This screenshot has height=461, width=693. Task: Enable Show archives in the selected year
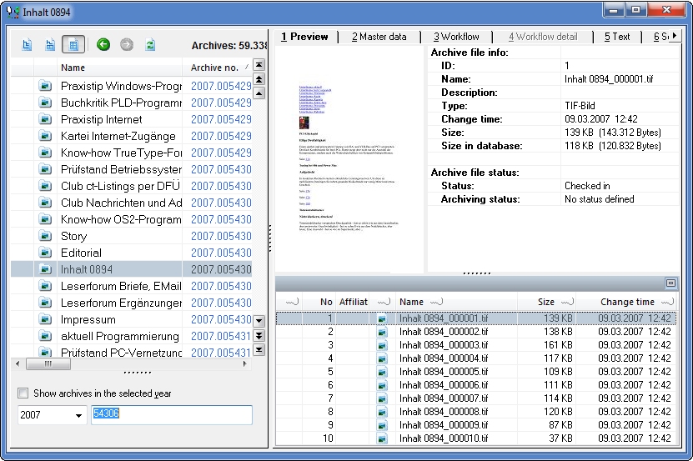coord(23,393)
